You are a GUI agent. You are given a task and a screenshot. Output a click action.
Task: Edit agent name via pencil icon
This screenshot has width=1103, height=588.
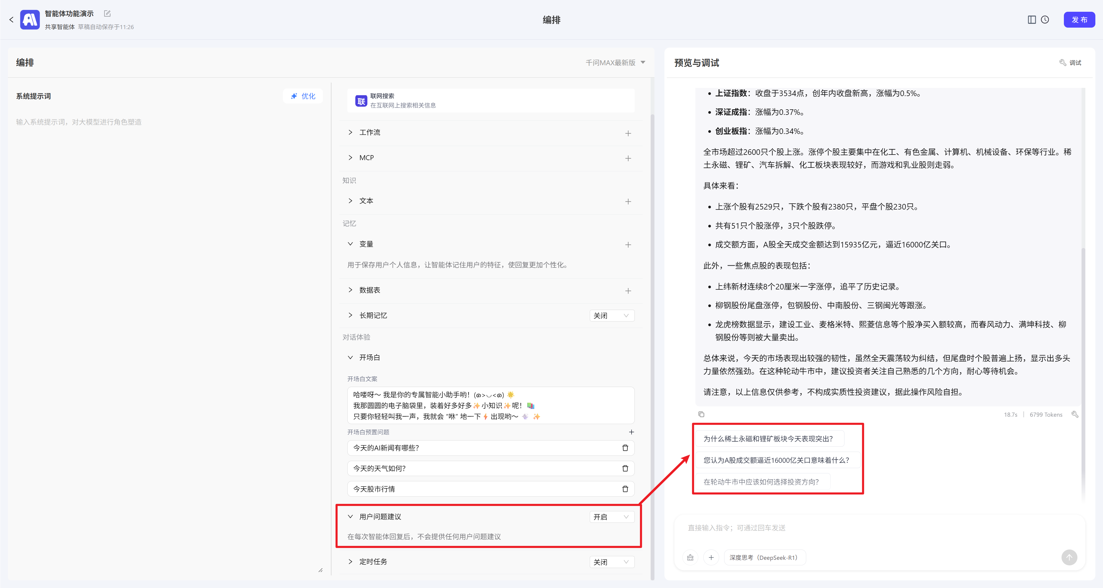(x=107, y=14)
